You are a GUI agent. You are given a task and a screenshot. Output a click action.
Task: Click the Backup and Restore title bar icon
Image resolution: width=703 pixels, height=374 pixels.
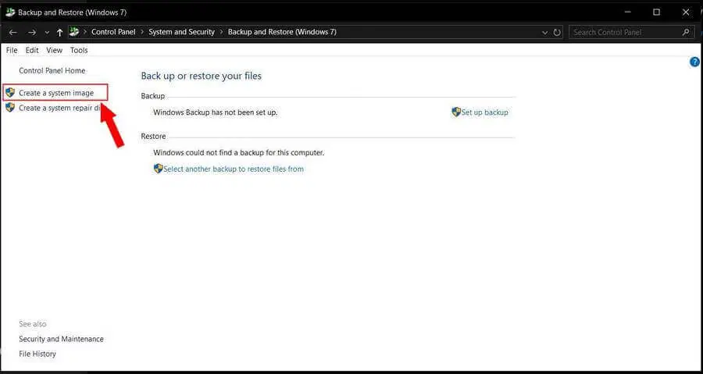click(x=10, y=12)
